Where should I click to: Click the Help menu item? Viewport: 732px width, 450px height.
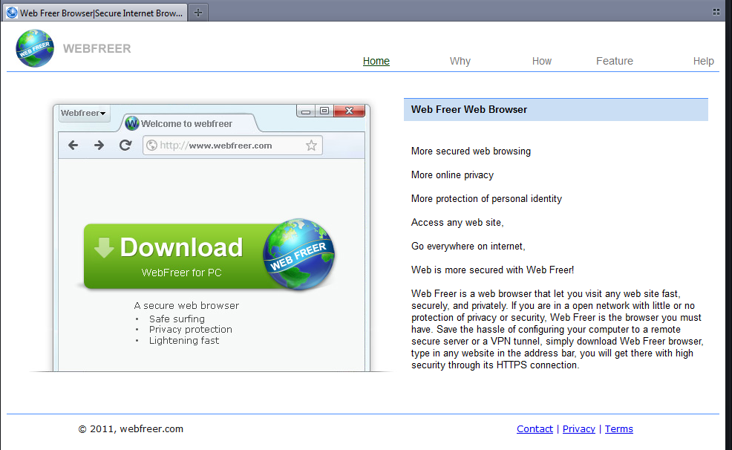703,61
